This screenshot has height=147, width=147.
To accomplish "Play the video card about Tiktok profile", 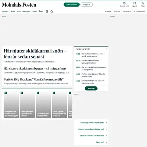I will click(x=43, y=104).
